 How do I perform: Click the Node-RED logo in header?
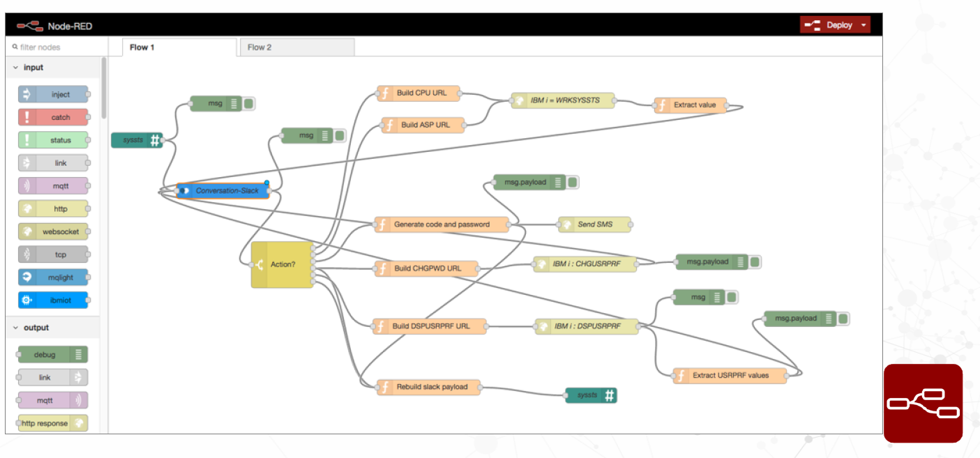(31, 26)
